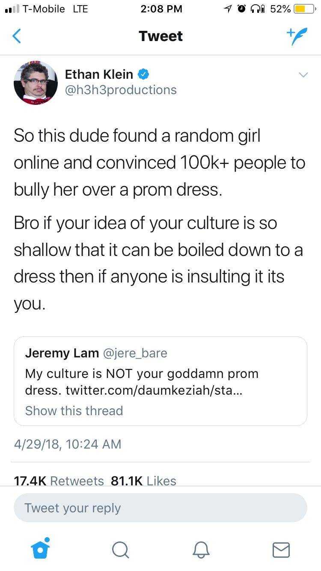Open Ethan Klein's profile avatar

click(x=36, y=83)
